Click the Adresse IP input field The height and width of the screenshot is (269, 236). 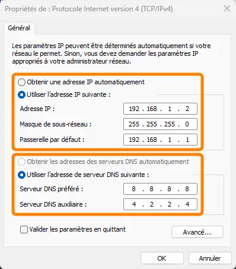(x=160, y=109)
